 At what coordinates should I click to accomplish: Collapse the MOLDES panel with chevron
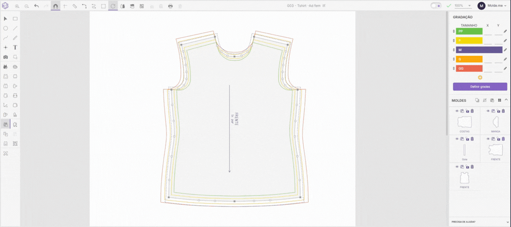506,100
